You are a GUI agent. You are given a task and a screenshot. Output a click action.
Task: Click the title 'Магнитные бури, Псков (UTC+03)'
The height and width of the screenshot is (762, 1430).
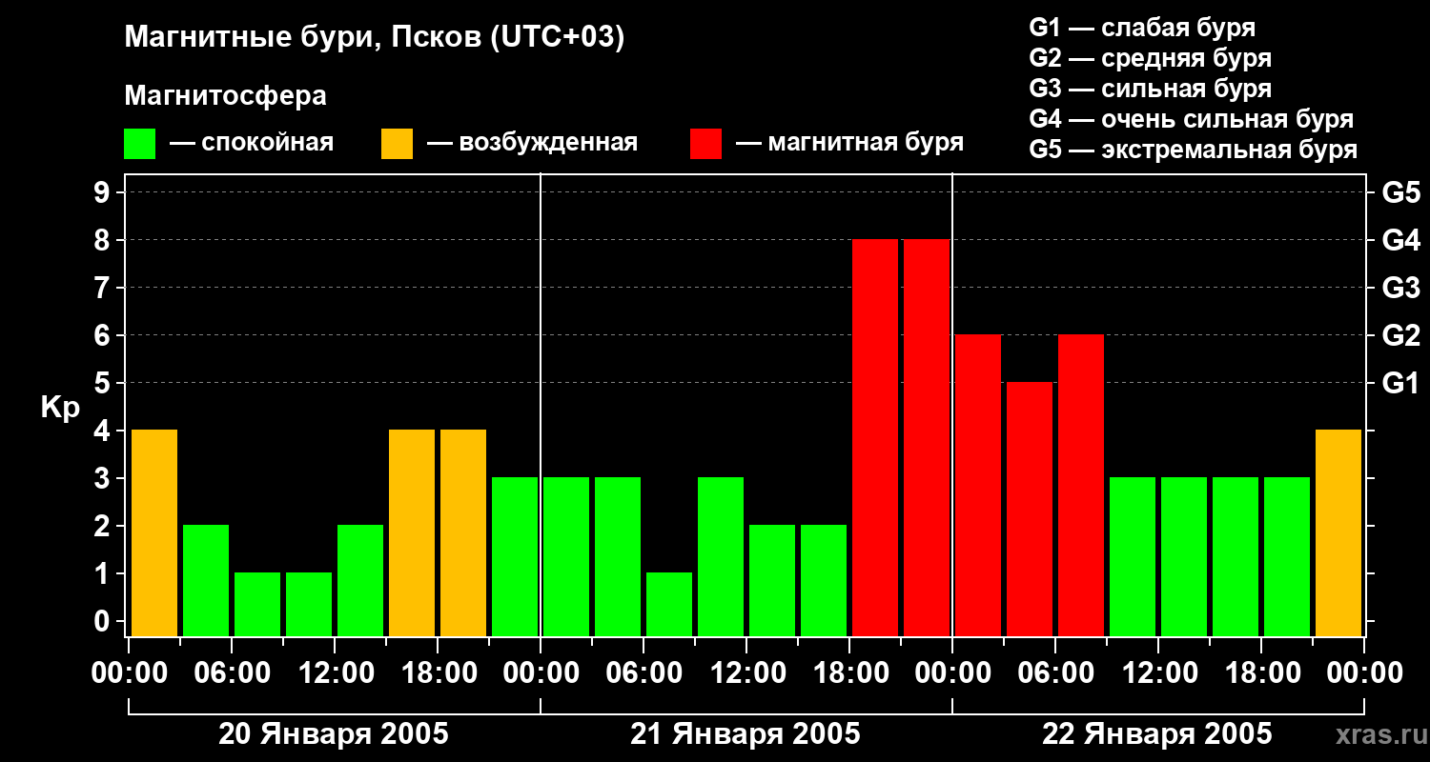coord(375,38)
